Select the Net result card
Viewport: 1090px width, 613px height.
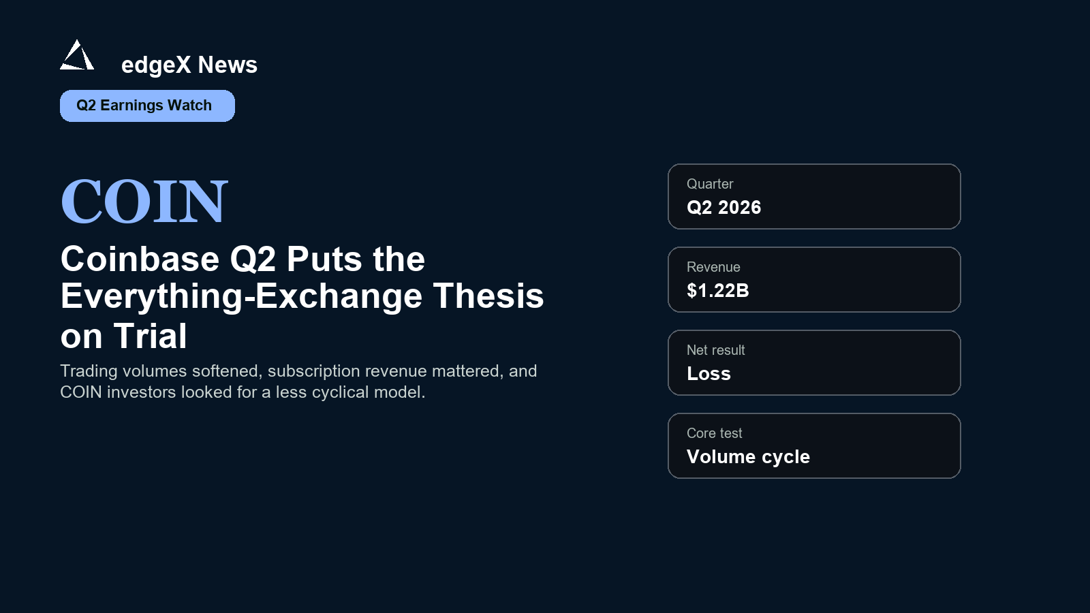814,362
